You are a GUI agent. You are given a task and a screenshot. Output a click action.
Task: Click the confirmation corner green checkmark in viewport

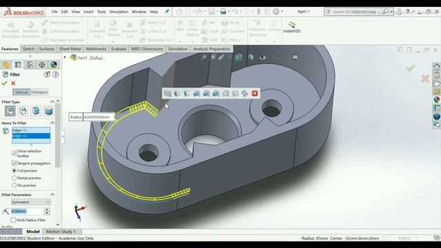pyautogui.click(x=410, y=68)
